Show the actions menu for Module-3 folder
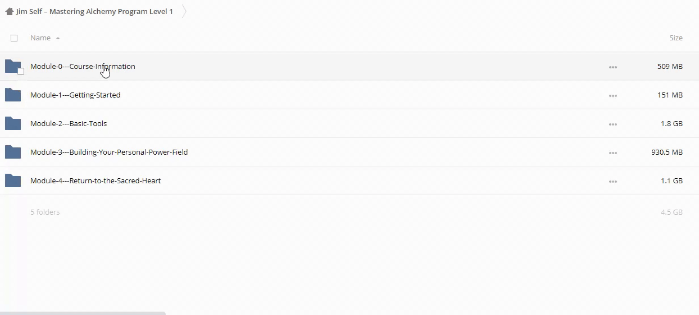This screenshot has width=699, height=315. click(612, 153)
